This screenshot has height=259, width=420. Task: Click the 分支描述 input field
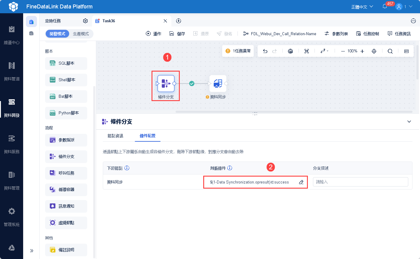click(360, 182)
